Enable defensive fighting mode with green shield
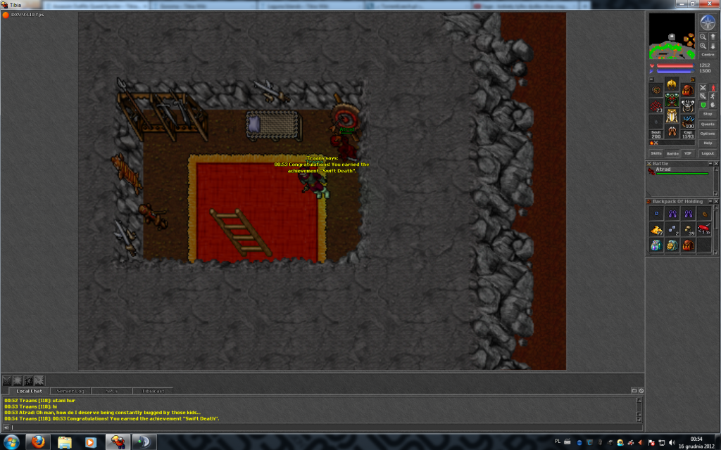Screen dimensions: 721x450 703,105
